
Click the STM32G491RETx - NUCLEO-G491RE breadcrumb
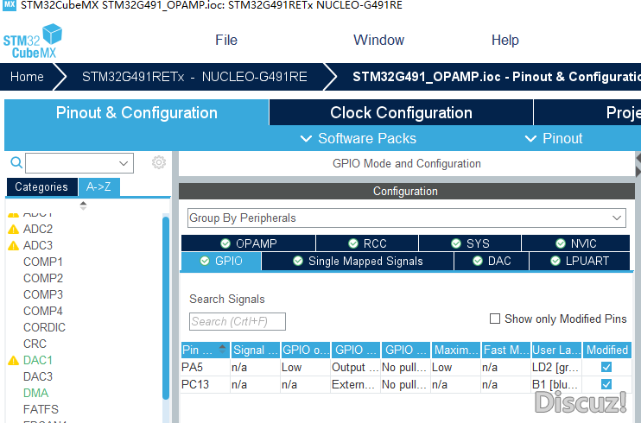tap(194, 77)
